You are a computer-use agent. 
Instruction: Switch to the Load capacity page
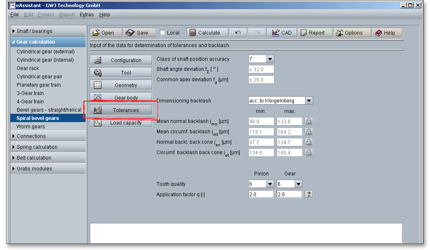click(x=121, y=123)
